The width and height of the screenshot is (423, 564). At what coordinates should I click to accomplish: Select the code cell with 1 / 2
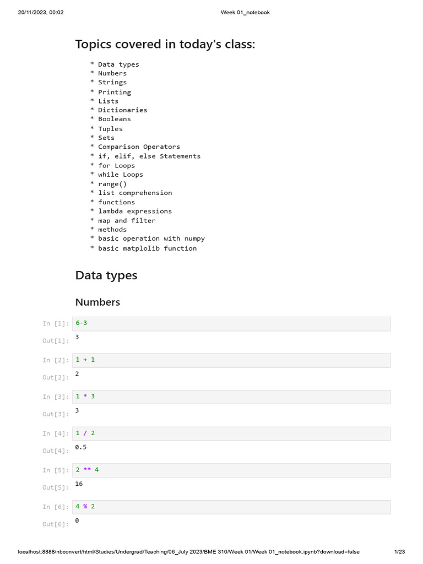click(x=231, y=434)
